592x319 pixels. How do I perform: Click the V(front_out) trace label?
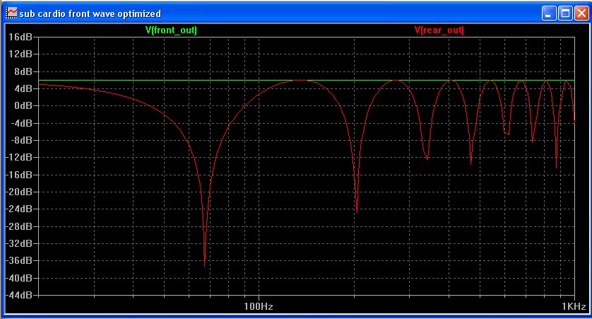click(171, 30)
